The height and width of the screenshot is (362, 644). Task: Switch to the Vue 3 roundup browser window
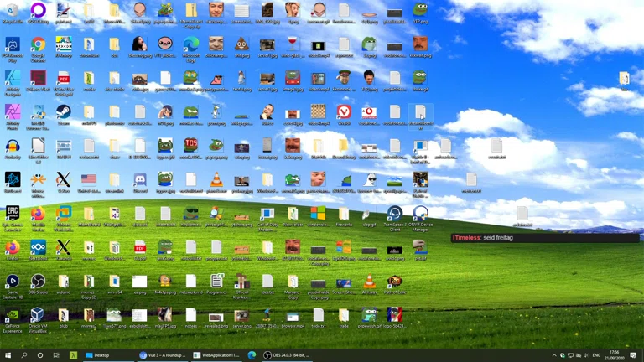163,355
